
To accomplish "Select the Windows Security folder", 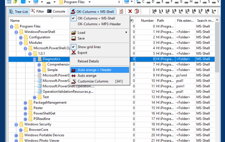I will 38,124.
